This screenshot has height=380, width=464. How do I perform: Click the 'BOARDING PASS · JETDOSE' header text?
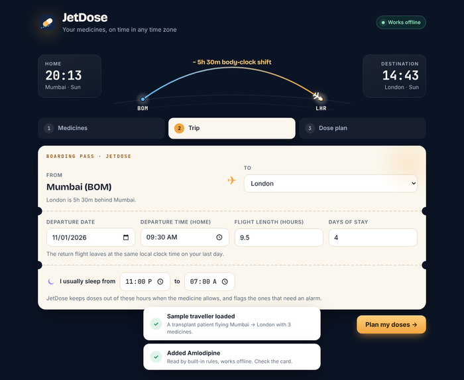coord(89,157)
